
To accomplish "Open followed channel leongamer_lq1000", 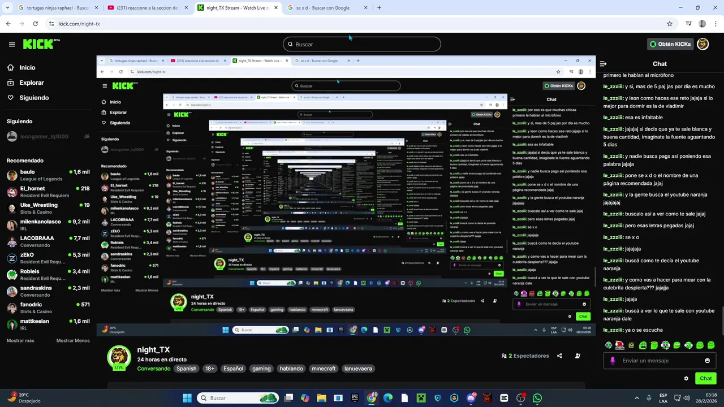I will (x=48, y=136).
